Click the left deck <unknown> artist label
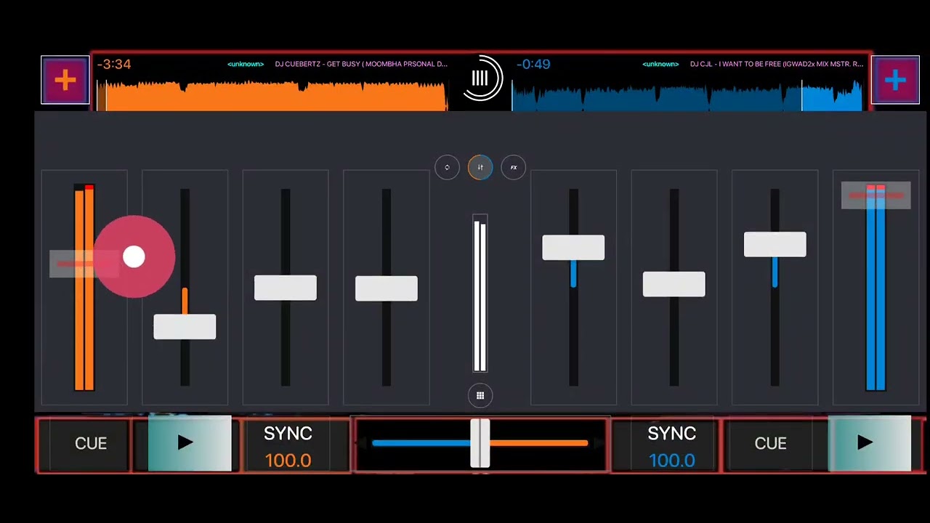Screen dimensions: 930x523 246,64
